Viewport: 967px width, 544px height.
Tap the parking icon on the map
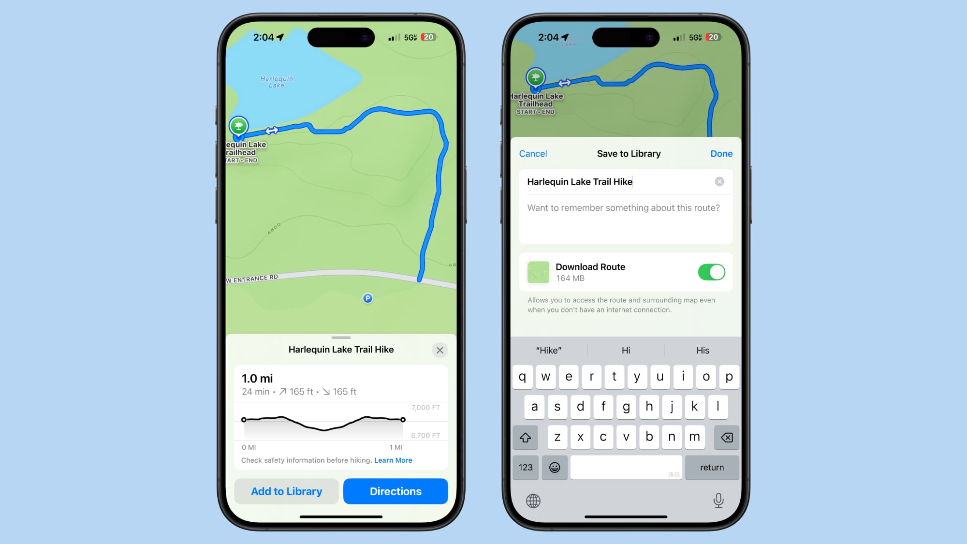tap(367, 297)
